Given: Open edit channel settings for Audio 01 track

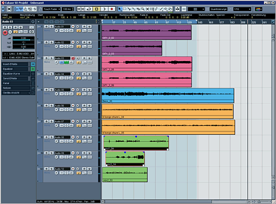Looking at the screenshot, I should pyautogui.click(x=56, y=31).
